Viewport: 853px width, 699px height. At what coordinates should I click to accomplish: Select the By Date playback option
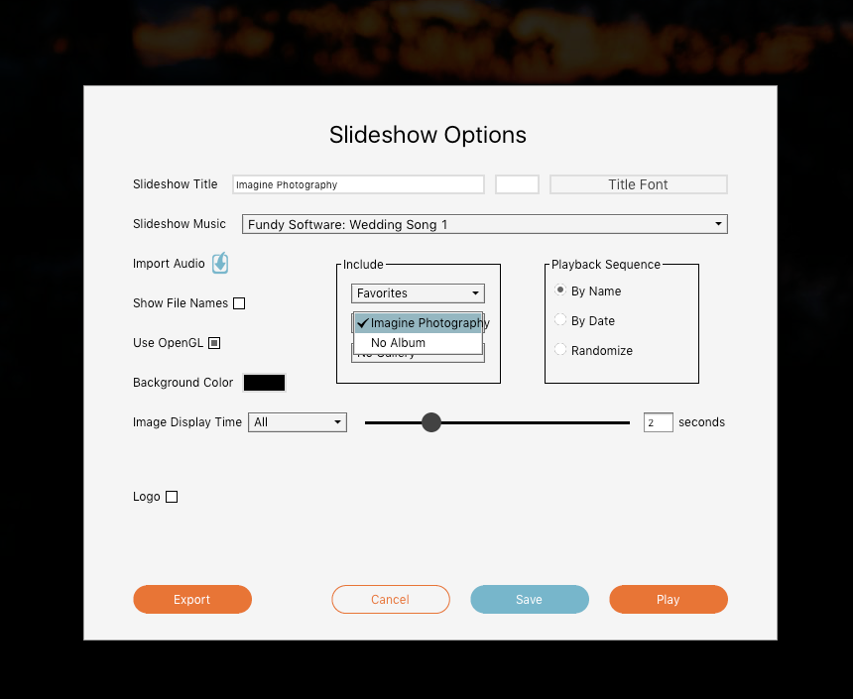pos(559,320)
